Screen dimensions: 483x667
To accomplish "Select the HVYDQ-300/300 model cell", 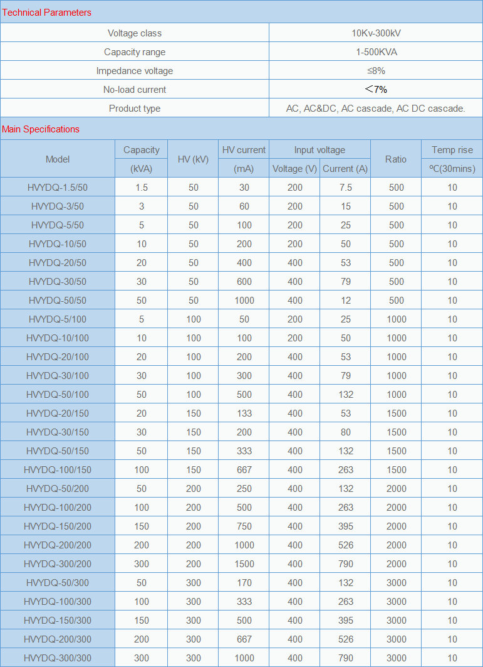I will click(x=58, y=658).
